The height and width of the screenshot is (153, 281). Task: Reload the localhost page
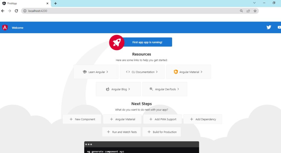pos(16,11)
